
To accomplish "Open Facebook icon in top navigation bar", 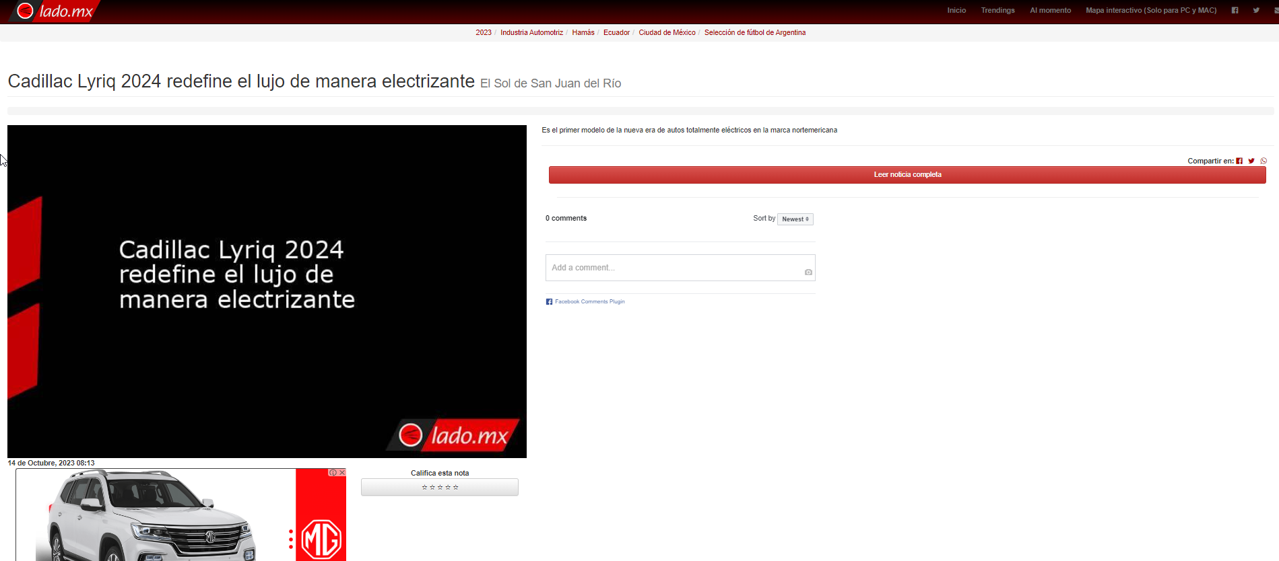I will [x=1235, y=10].
